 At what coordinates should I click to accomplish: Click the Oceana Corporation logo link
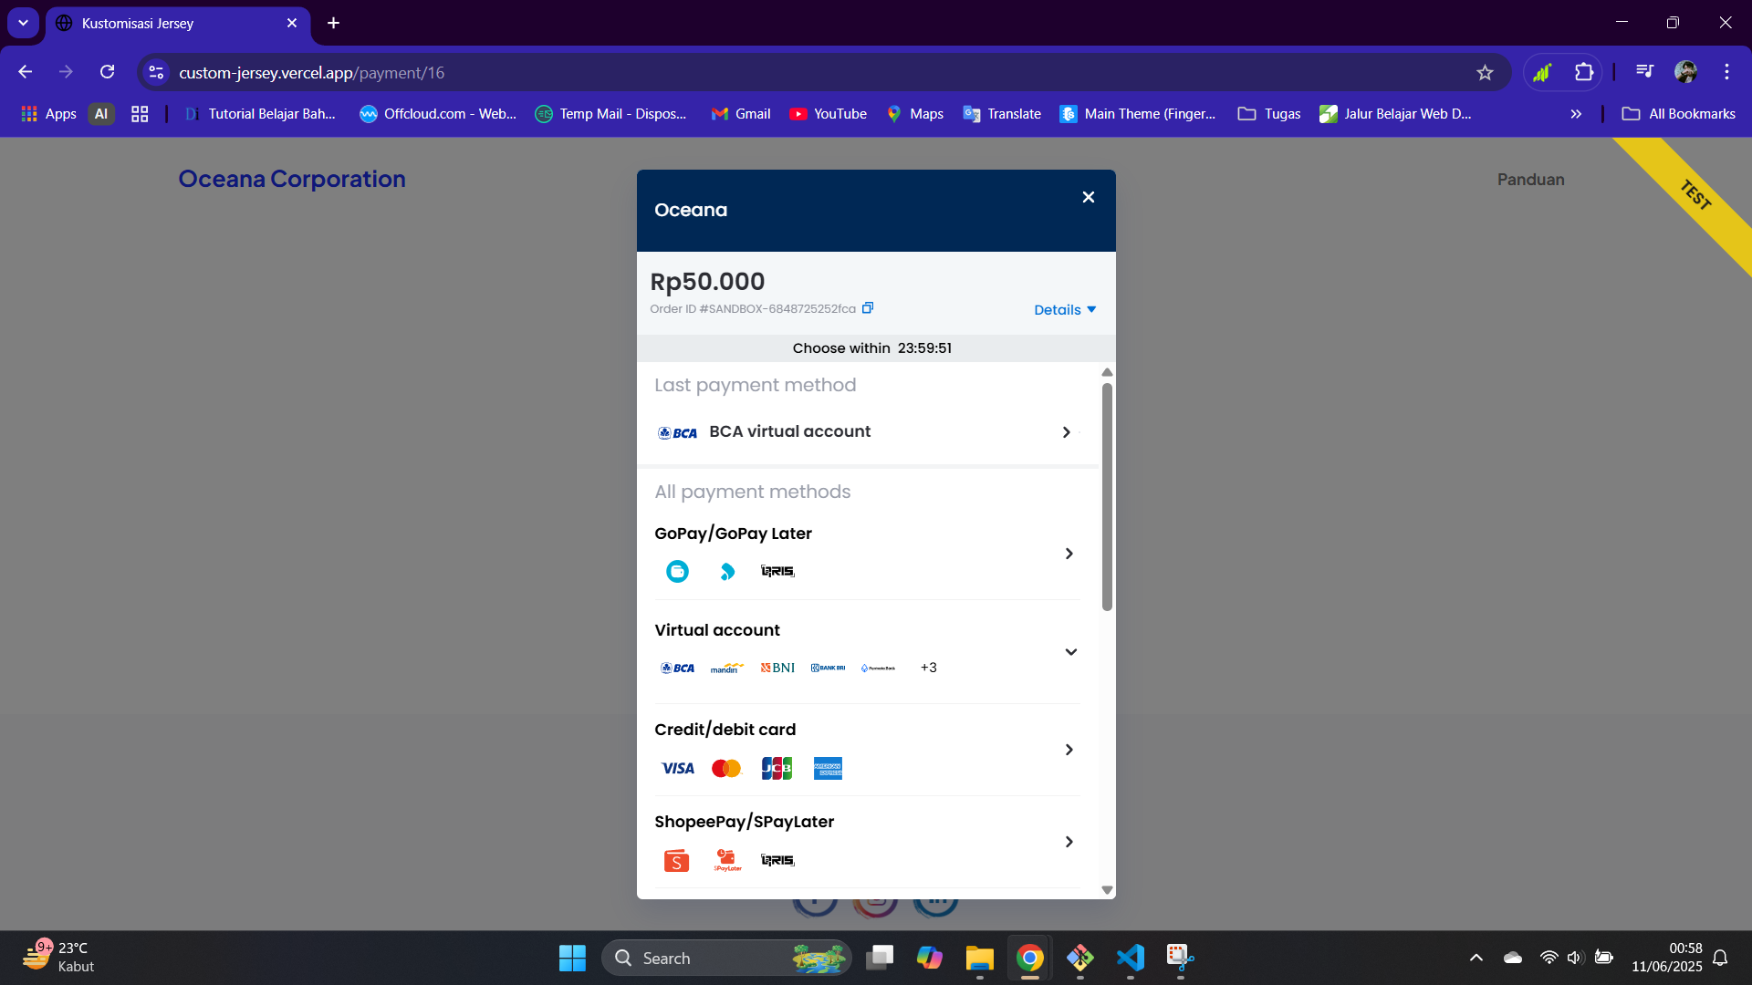tap(292, 179)
